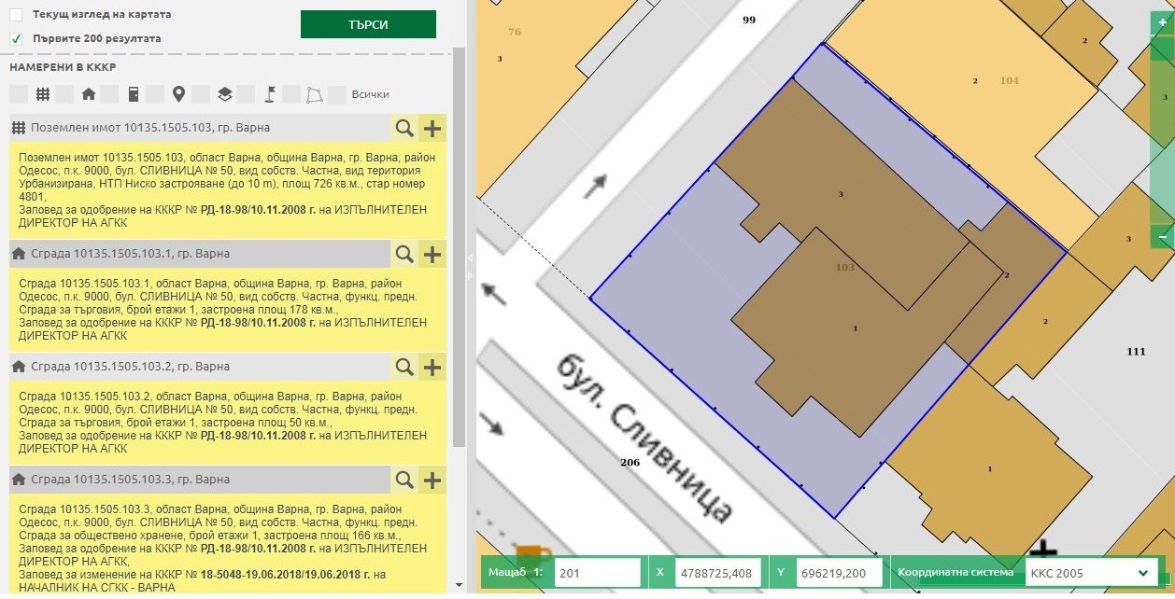The height and width of the screenshot is (599, 1175).
Task: Click the flag filter icon
Action: pyautogui.click(x=269, y=94)
